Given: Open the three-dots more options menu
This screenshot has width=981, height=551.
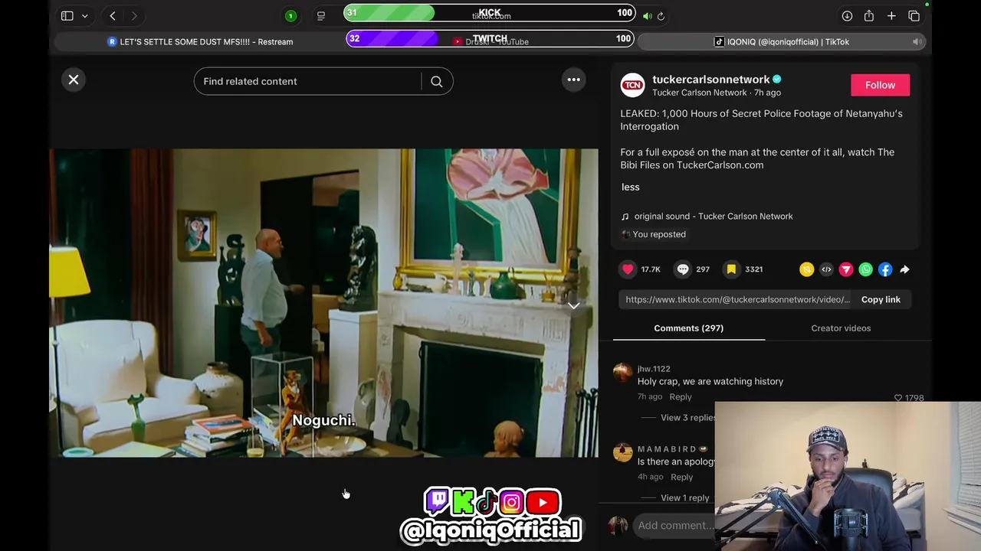Looking at the screenshot, I should (x=573, y=80).
